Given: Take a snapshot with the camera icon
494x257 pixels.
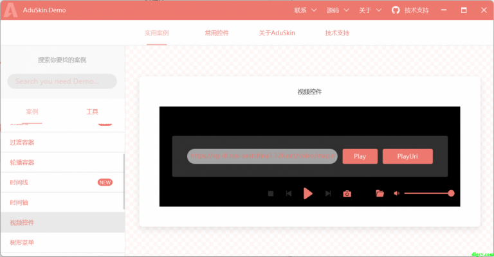Looking at the screenshot, I should 347,193.
